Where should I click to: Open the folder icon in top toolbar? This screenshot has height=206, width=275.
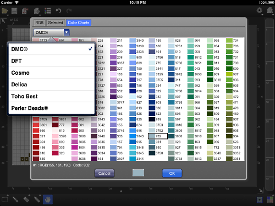click(4, 11)
